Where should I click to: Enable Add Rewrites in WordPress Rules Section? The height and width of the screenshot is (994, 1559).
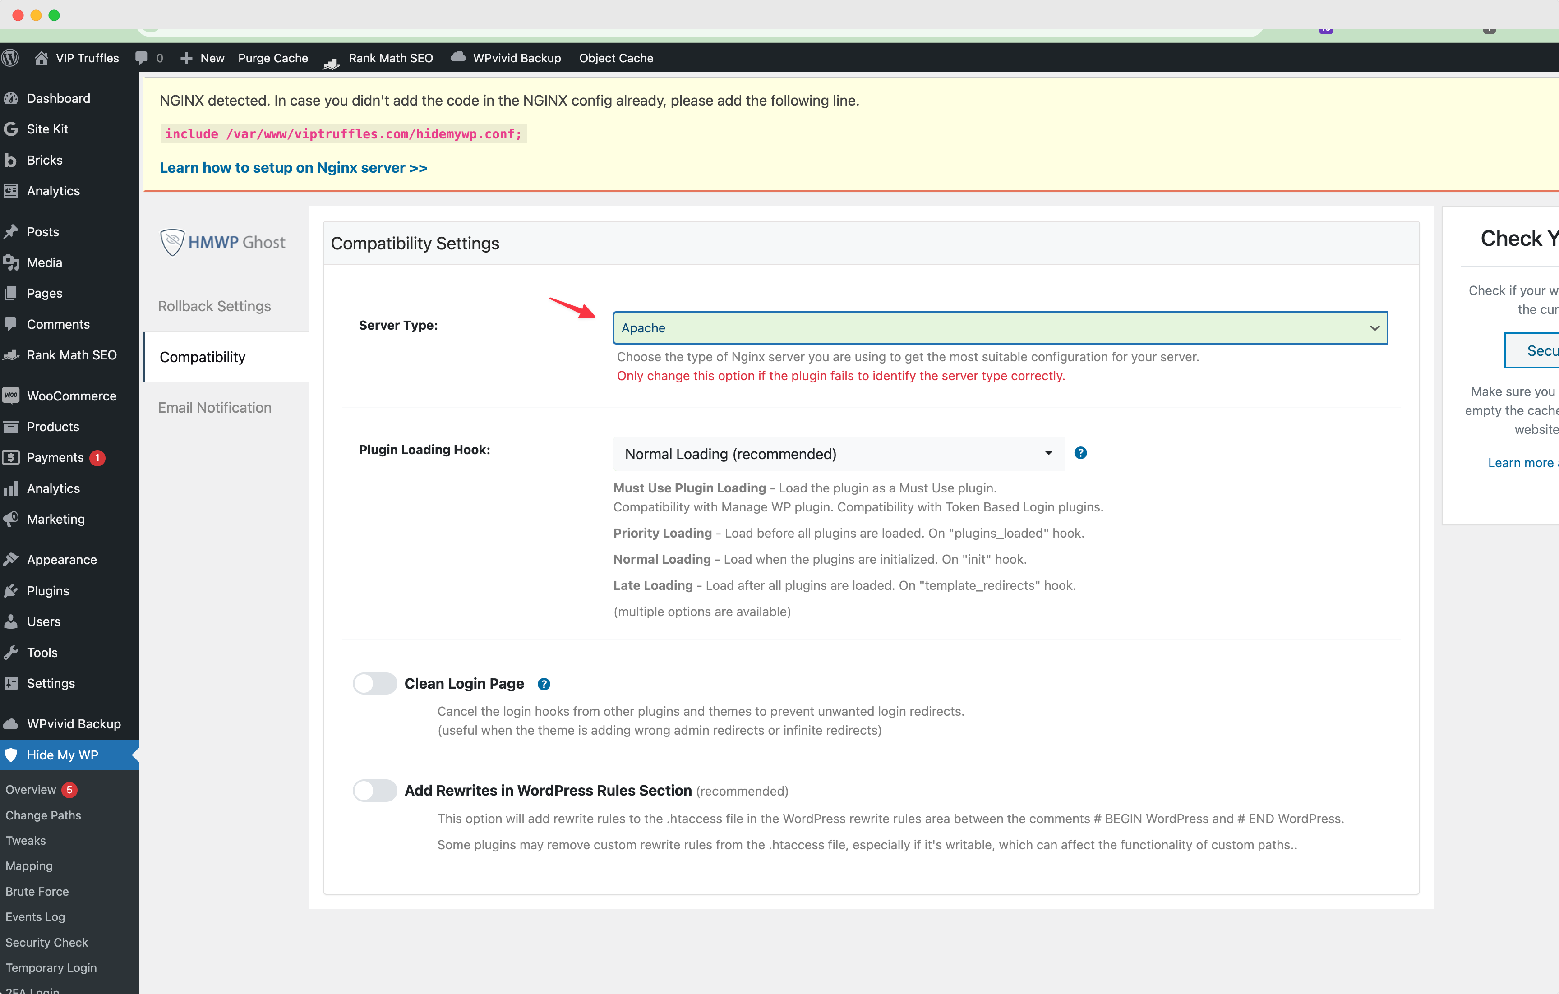point(374,790)
